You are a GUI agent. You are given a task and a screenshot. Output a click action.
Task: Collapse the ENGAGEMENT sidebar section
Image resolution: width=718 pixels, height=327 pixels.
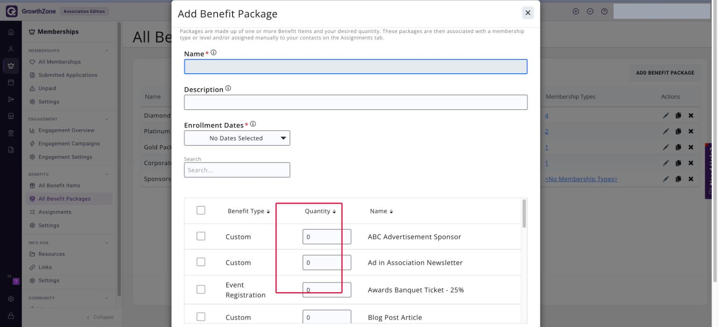point(107,119)
